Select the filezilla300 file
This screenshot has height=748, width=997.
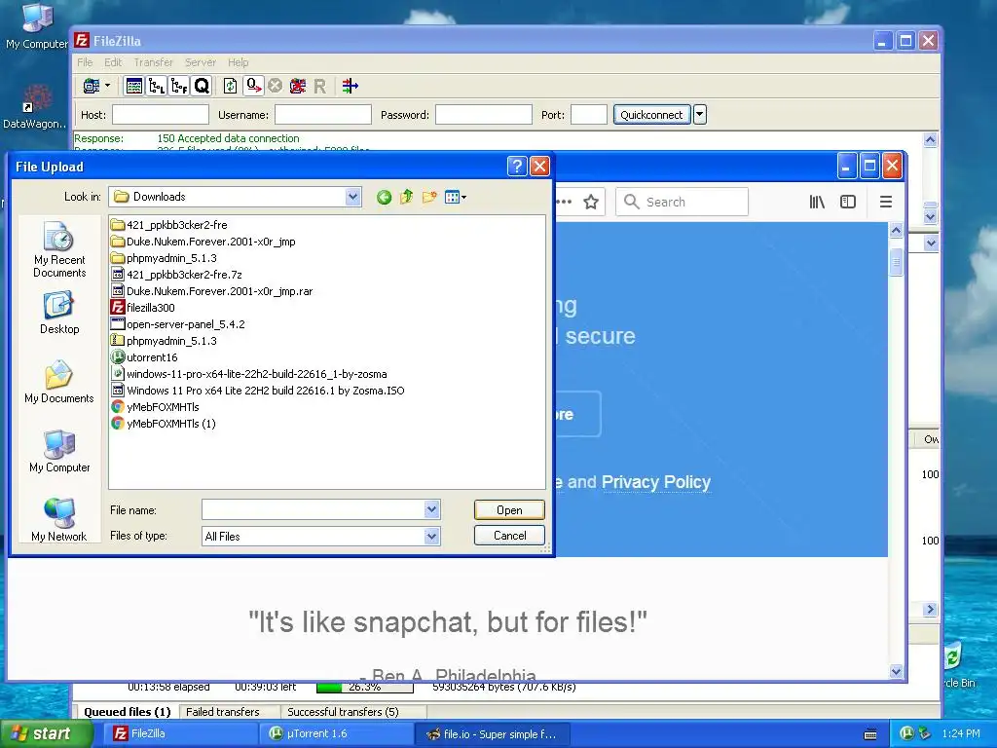[x=143, y=308]
